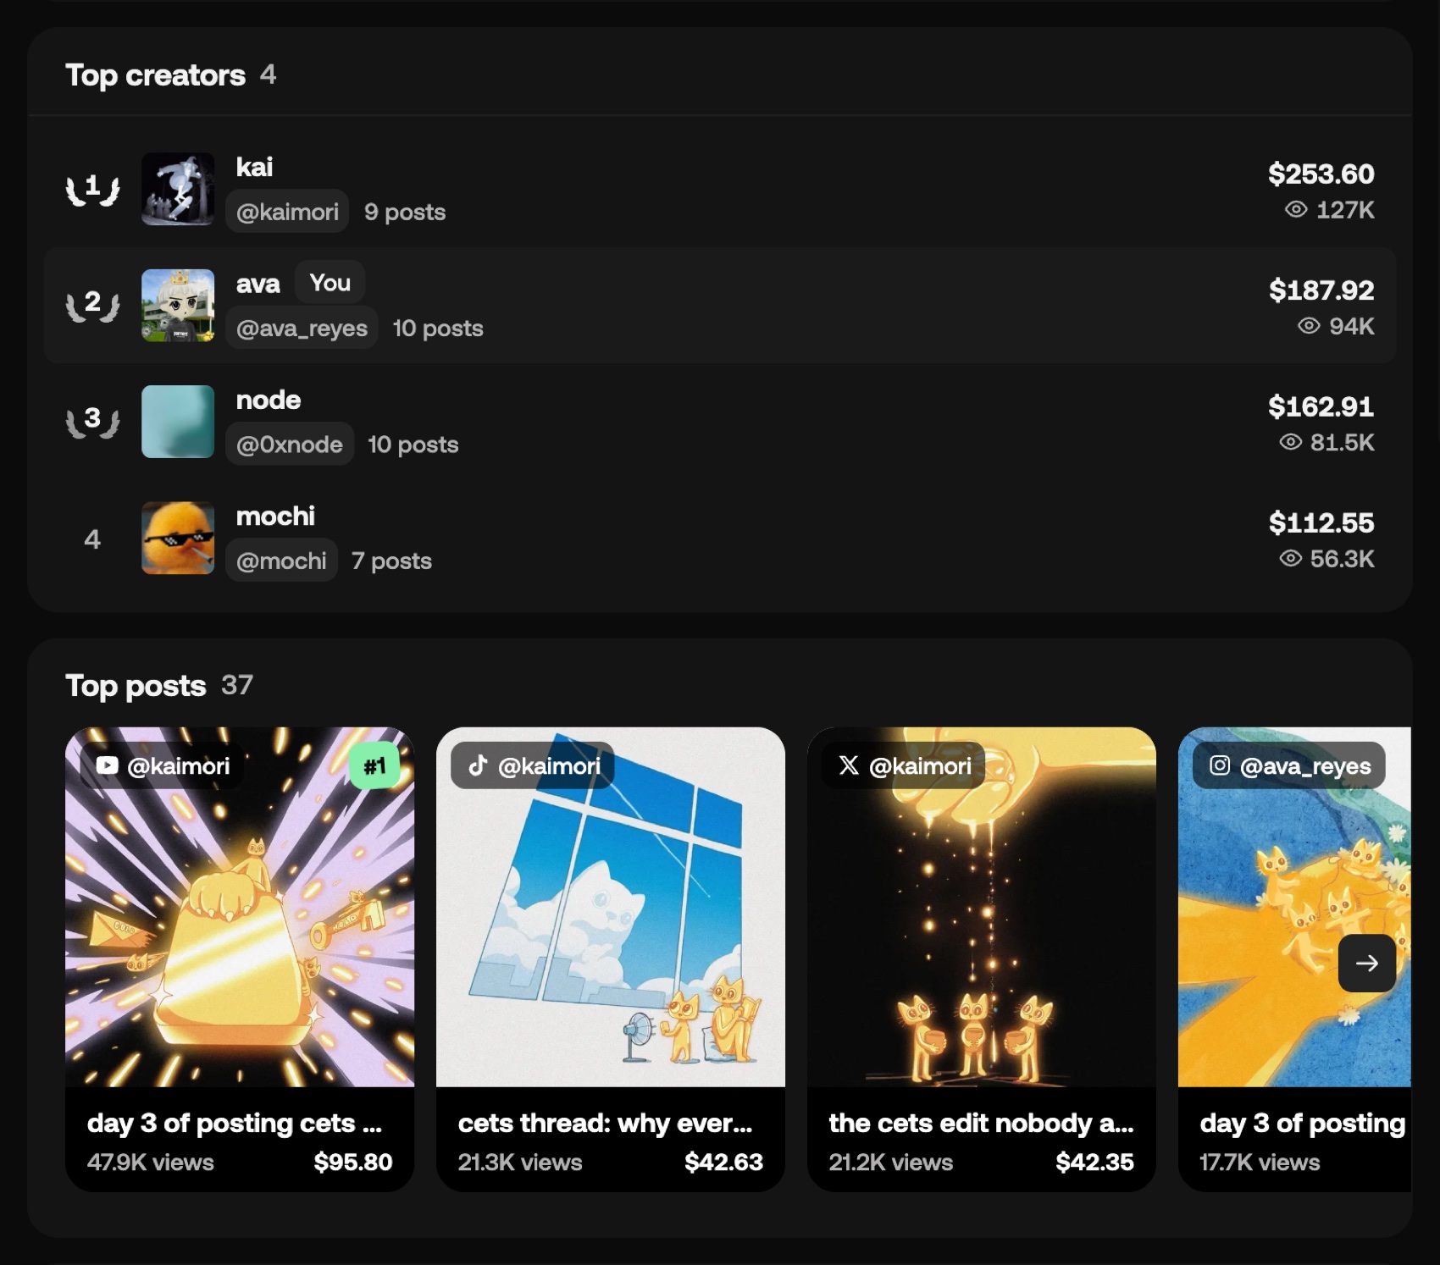Click the eye icon next to 94K
Image resolution: width=1440 pixels, height=1265 pixels.
(x=1309, y=326)
